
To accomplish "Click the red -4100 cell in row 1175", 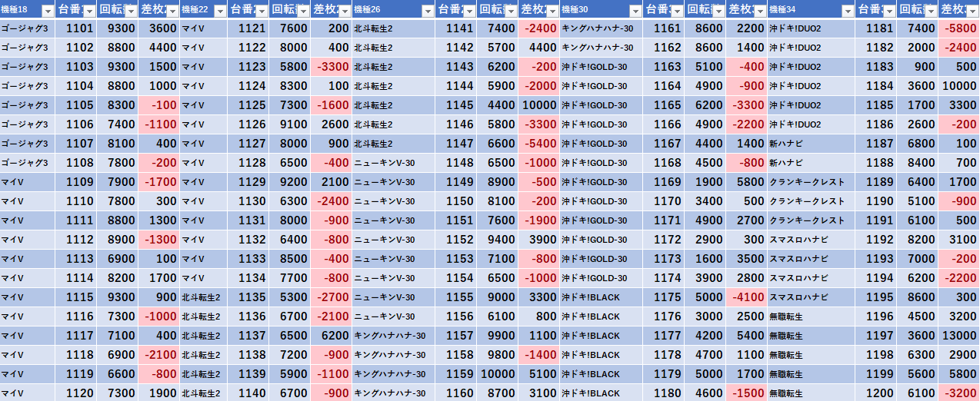I will [746, 297].
